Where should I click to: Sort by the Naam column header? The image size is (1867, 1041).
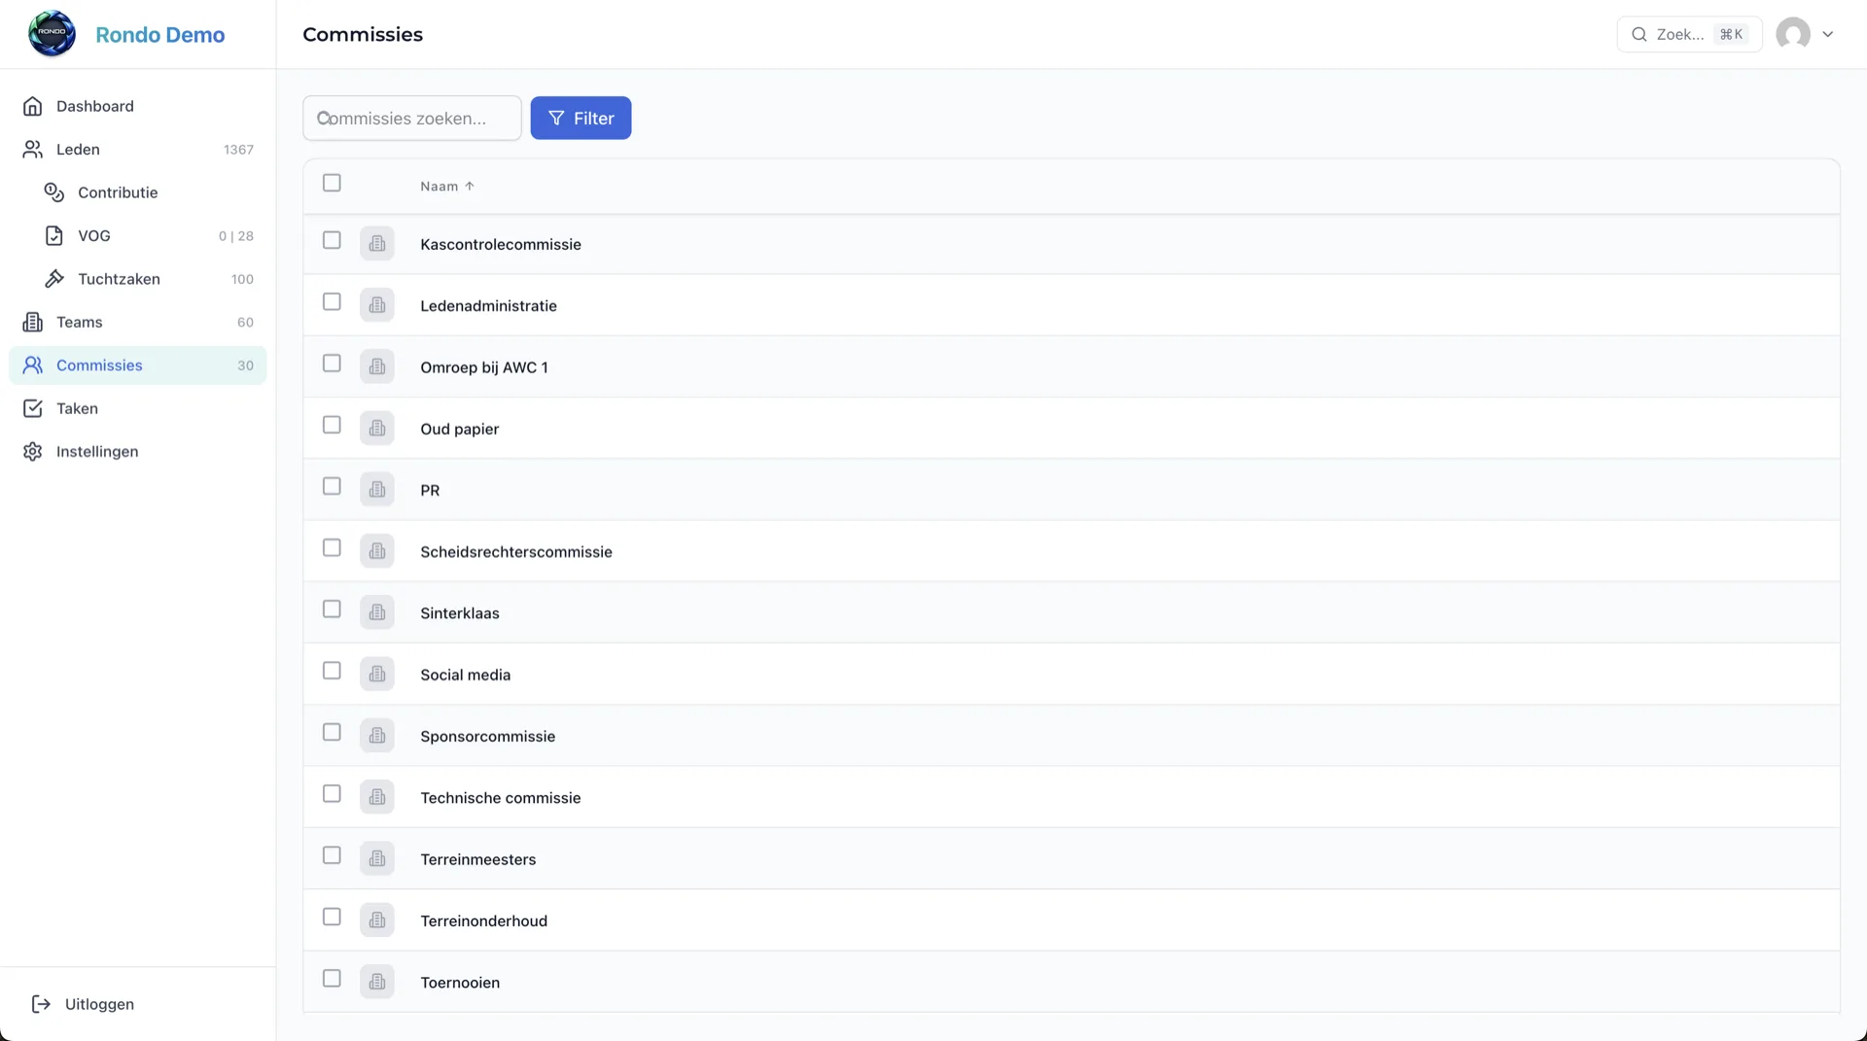(447, 187)
